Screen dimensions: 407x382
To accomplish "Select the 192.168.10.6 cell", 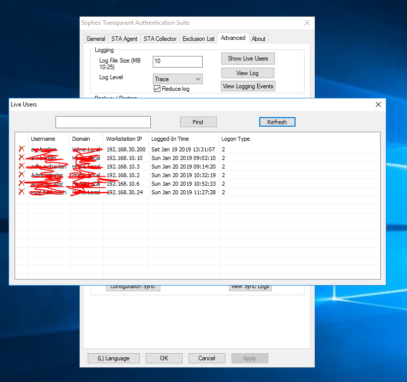I will pyautogui.click(x=123, y=184).
